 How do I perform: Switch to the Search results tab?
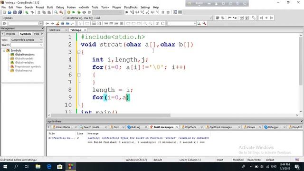pyautogui.click(x=91, y=127)
